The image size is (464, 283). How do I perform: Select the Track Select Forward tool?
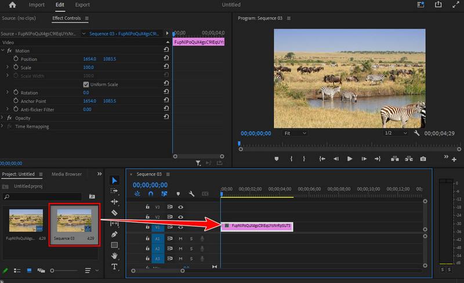click(x=114, y=191)
